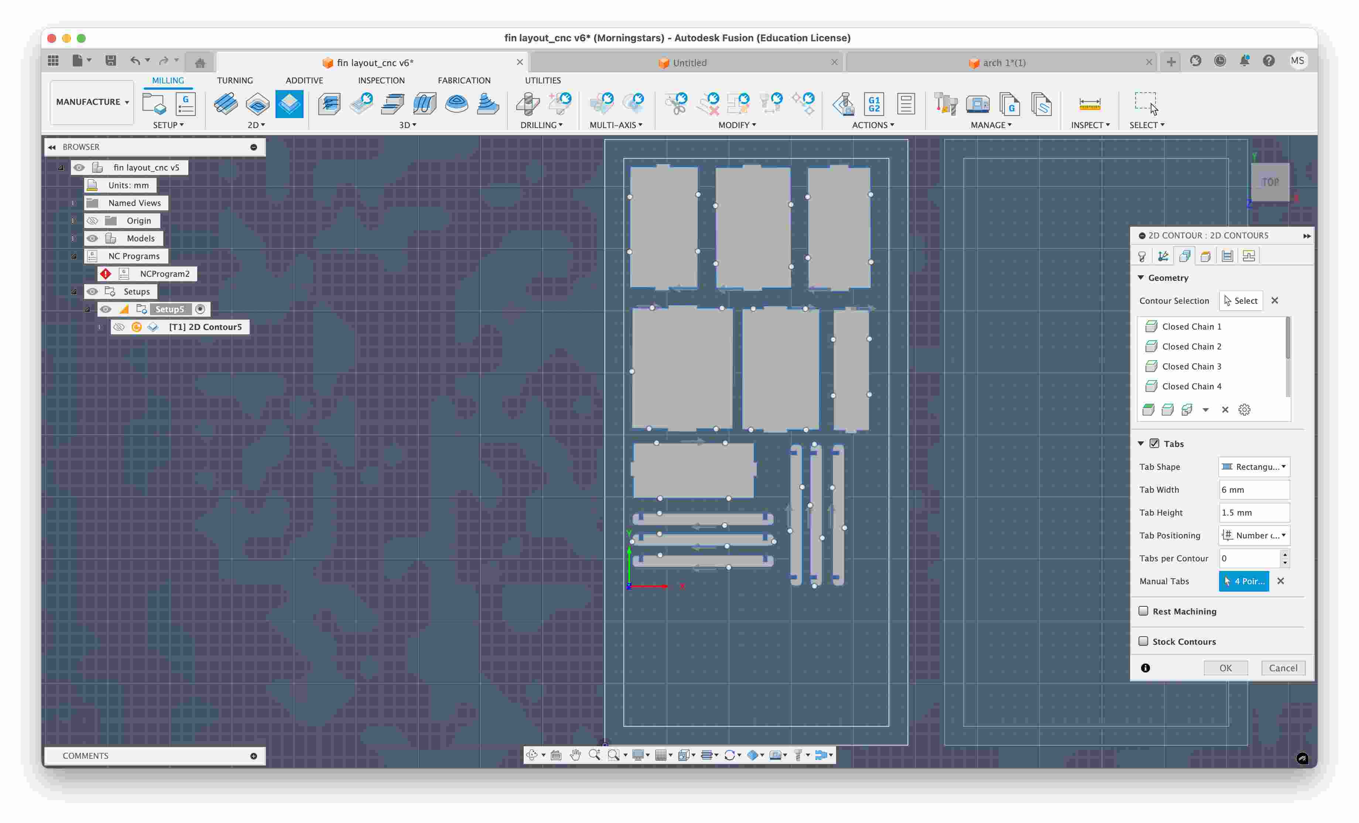Open the Tool tab of 2D Contour
The image size is (1359, 823).
pyautogui.click(x=1142, y=256)
